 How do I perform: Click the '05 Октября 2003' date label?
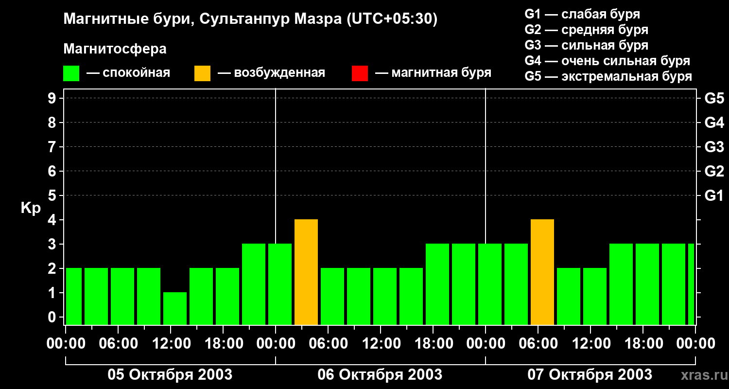(x=170, y=375)
